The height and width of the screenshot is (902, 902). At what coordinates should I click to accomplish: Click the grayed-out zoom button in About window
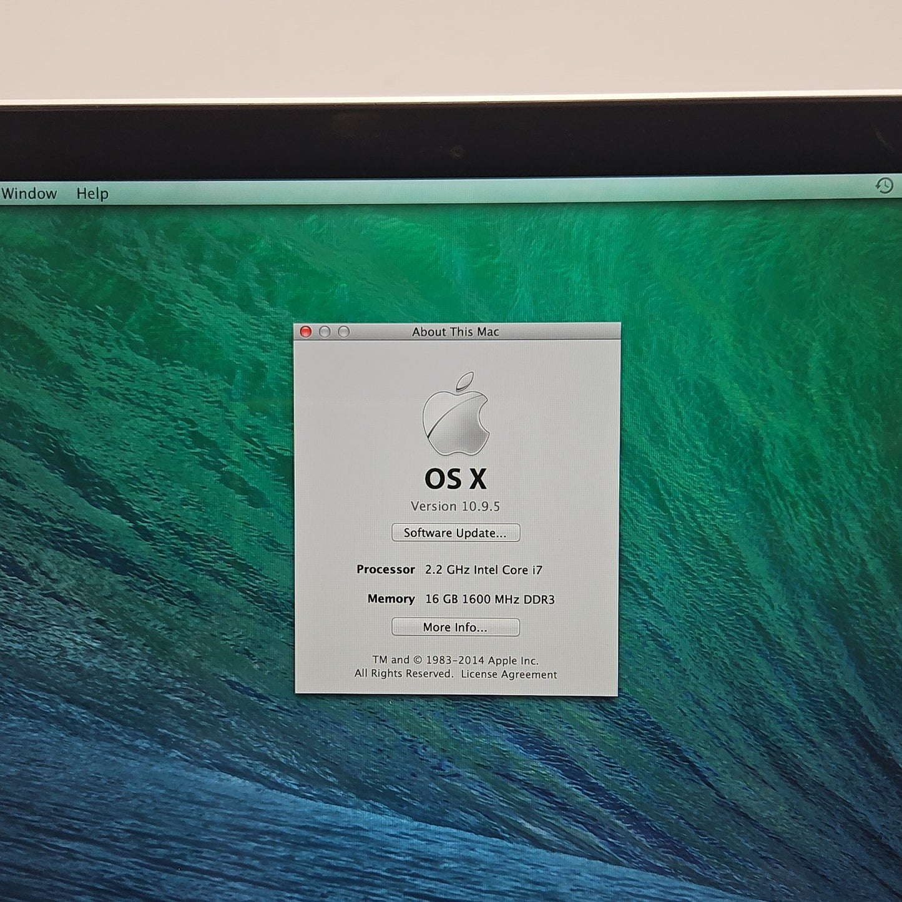(x=343, y=331)
